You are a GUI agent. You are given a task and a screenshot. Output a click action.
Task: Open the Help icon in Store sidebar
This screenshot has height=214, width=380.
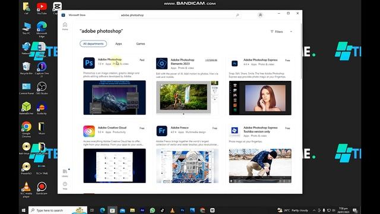click(65, 185)
